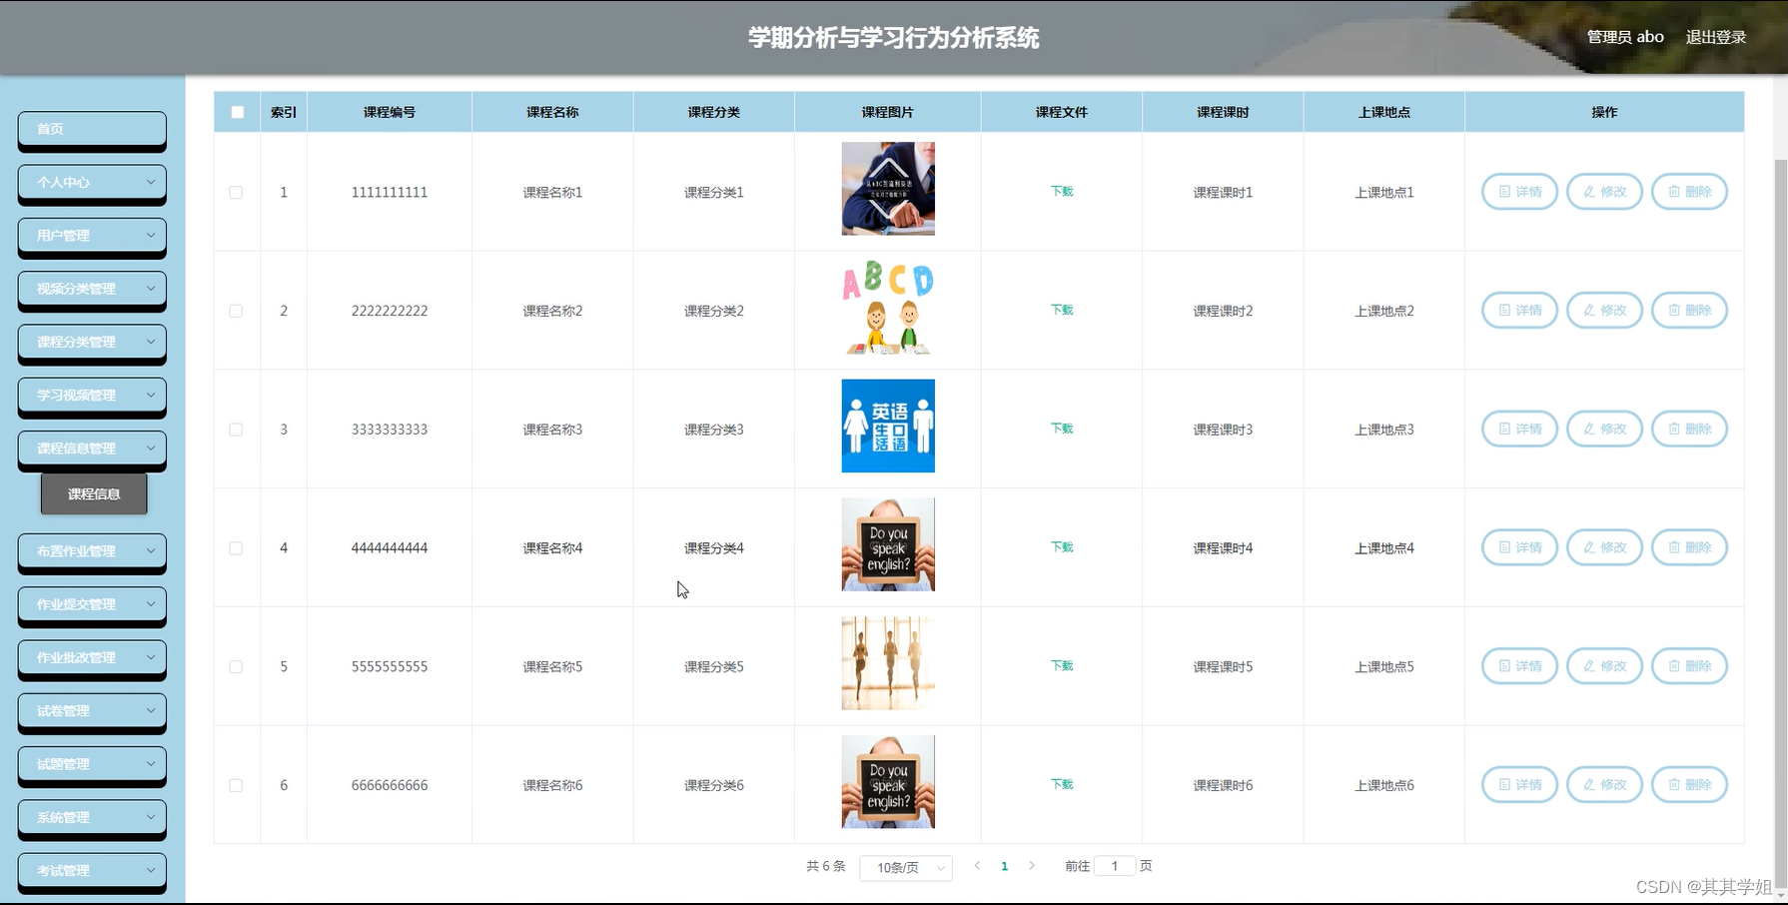The image size is (1788, 905).
Task: Click the previous page arrow in pagination
Action: click(976, 865)
